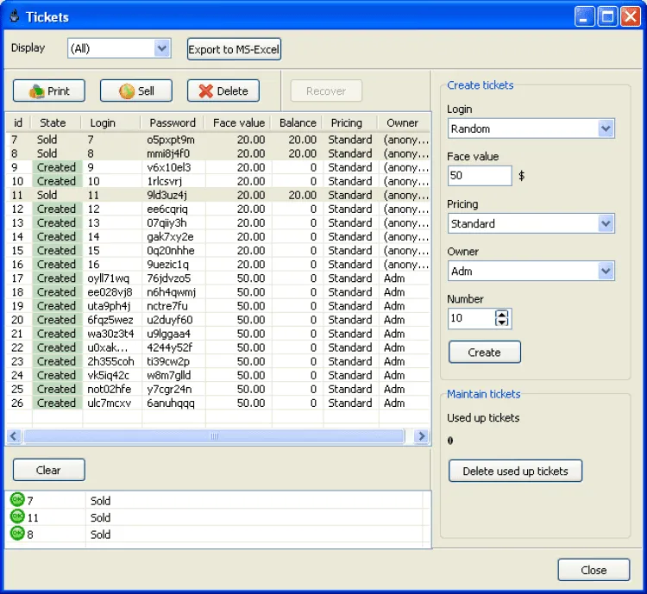Click green OK icon beside ticket 7
The height and width of the screenshot is (594, 647).
17,500
